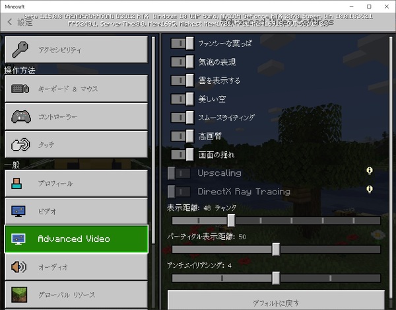This screenshot has height=310, width=396.
Task: Select the Advanced Video tab
Action: 77,239
